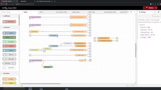Viewport: 161px width, 90px height.
Task: Collapse the subflows palette category
Action: pos(10,16)
